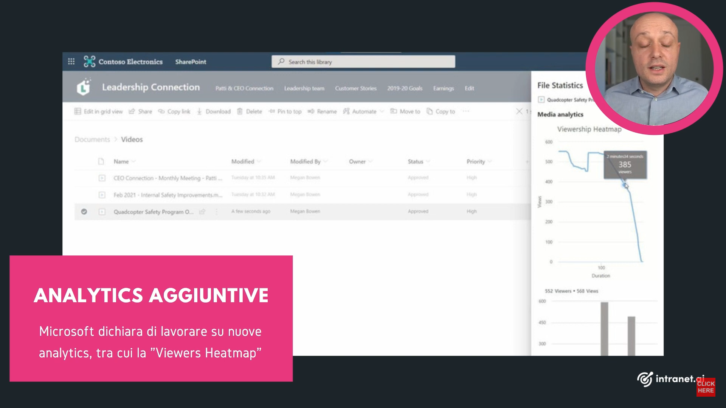
Task: Click the SharePoint link in header
Action: click(x=191, y=62)
